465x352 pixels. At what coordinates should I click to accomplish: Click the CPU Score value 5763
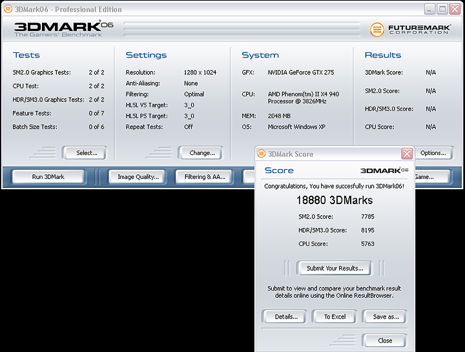[367, 243]
